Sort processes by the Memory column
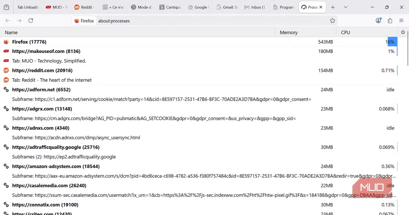 [x=306, y=32]
